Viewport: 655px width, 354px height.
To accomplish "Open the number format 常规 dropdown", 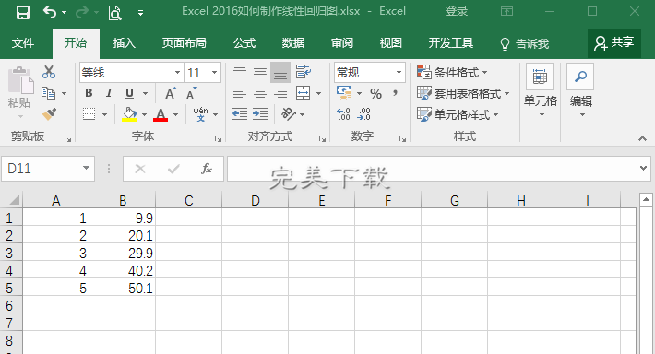I will (x=399, y=73).
